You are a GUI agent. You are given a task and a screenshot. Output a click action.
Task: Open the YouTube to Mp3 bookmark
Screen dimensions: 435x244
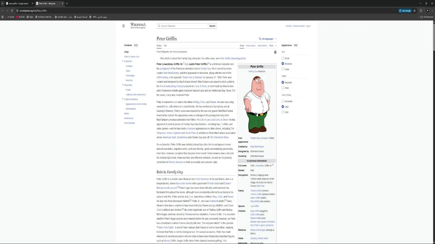click(x=44, y=17)
